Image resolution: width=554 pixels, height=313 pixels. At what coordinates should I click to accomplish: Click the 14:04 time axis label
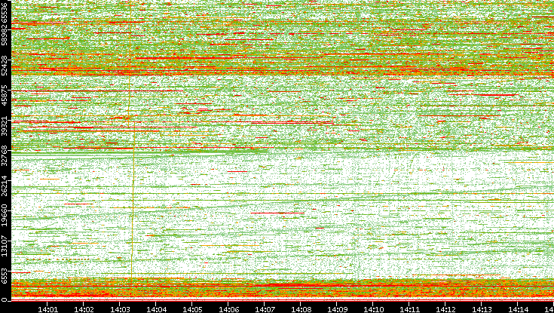point(156,308)
